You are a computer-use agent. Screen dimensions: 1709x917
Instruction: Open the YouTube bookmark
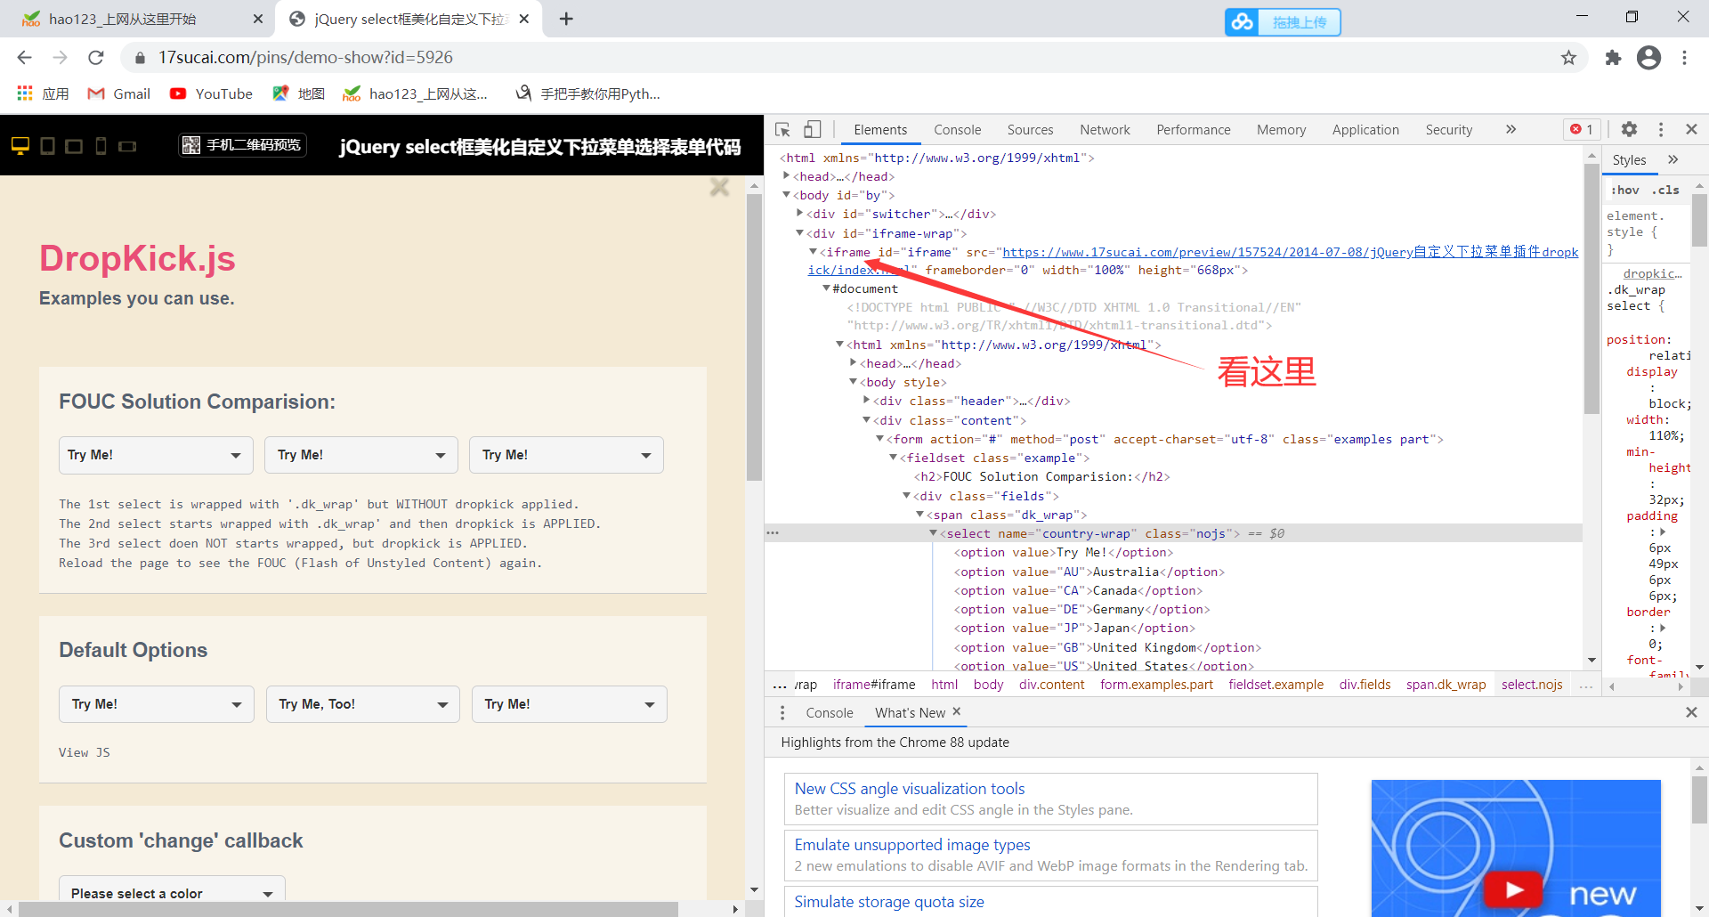point(211,93)
